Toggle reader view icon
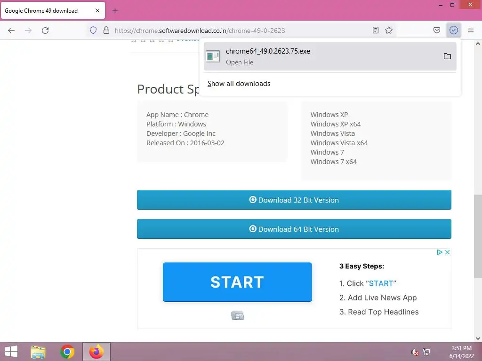482x361 pixels. pos(375,30)
